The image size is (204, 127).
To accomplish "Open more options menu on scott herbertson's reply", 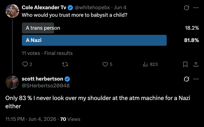I will pyautogui.click(x=196, y=79).
